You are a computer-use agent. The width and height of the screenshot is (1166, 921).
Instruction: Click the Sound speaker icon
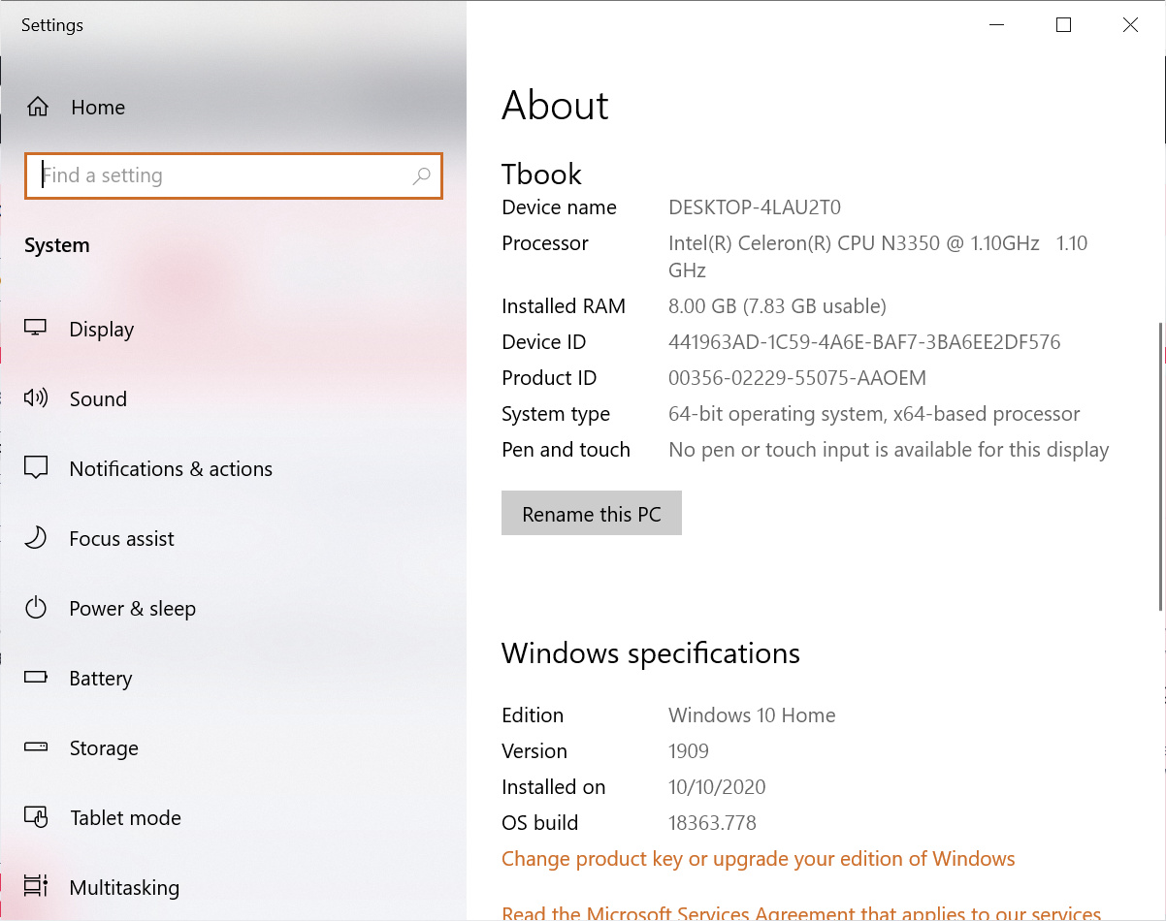point(36,398)
